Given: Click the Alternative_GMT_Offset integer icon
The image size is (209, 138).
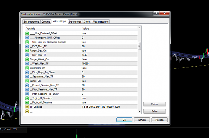Looking at the screenshot, I should pyautogui.click(x=27, y=38).
